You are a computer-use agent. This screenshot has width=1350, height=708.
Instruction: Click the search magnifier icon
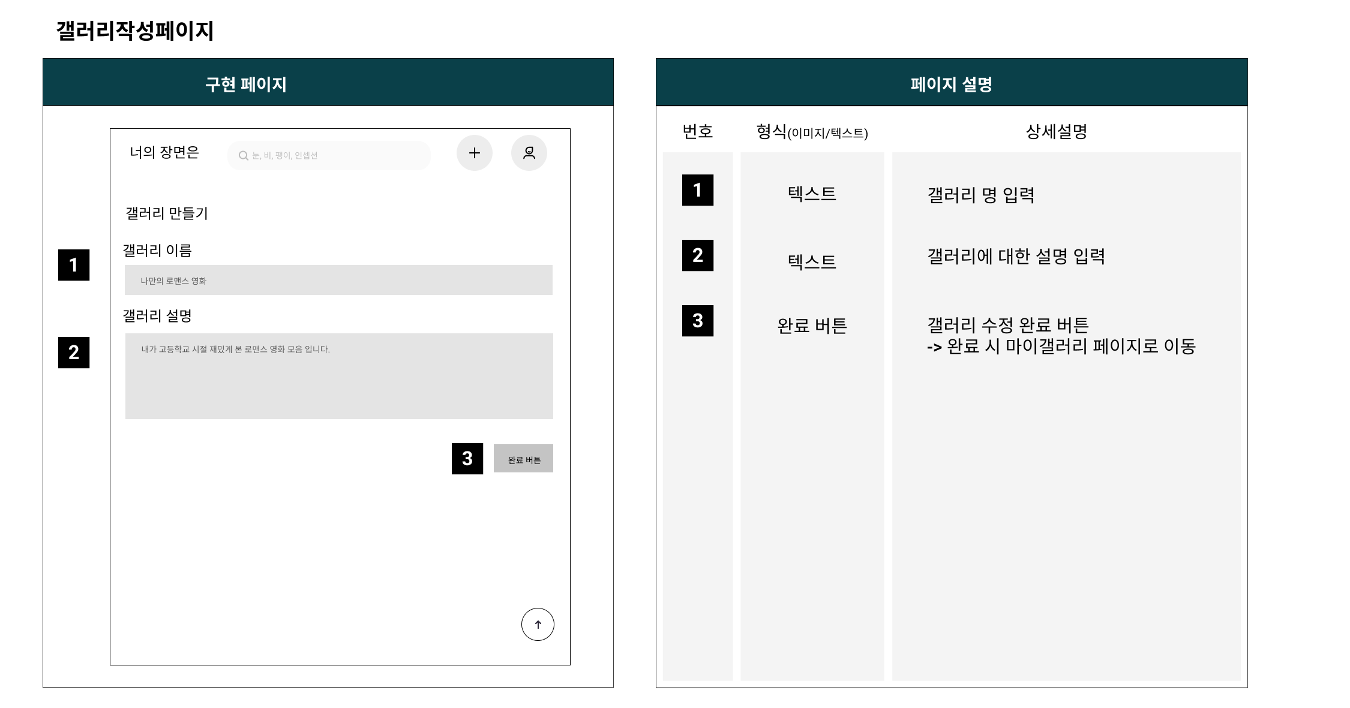[x=242, y=155]
